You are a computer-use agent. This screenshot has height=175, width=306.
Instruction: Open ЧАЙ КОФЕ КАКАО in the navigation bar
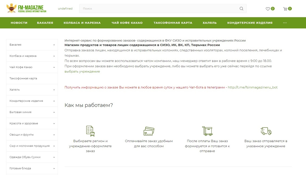coord(127,23)
